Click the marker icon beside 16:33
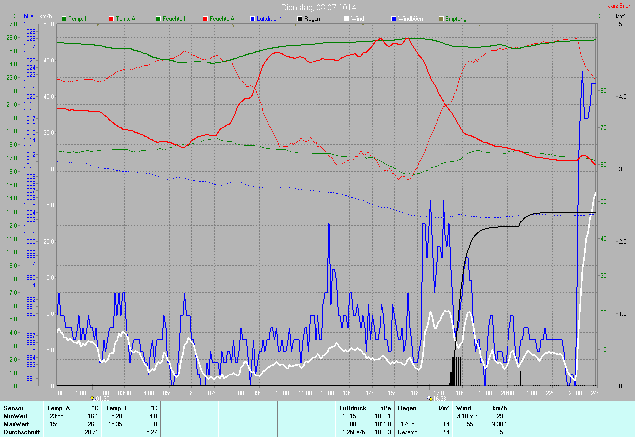Image resolution: width=635 pixels, height=437 pixels. (430, 398)
